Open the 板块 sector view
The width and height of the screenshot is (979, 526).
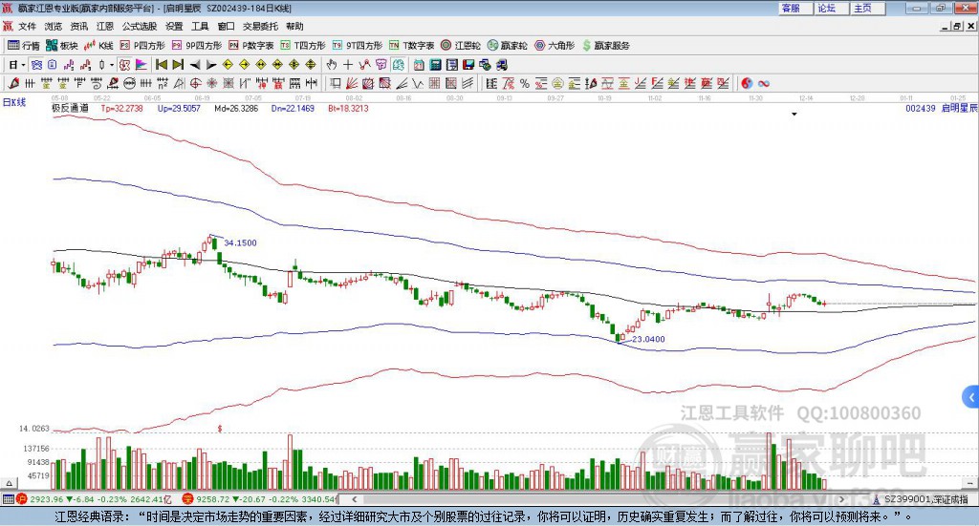(x=61, y=46)
